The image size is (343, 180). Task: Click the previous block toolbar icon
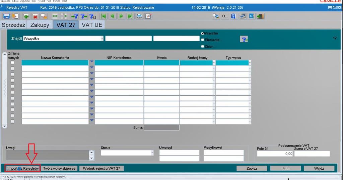click(55, 16)
